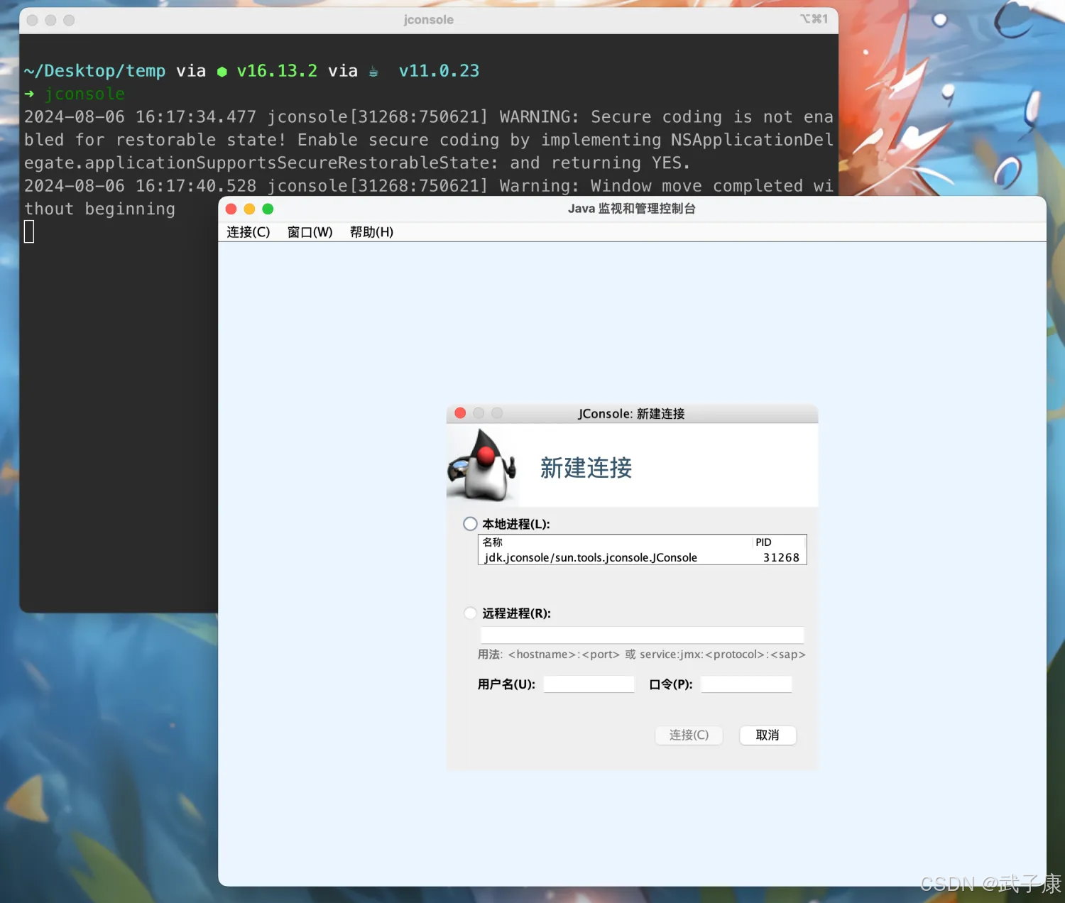Click the 用法 hostname:port hint text
The height and width of the screenshot is (903, 1065).
pos(641,655)
